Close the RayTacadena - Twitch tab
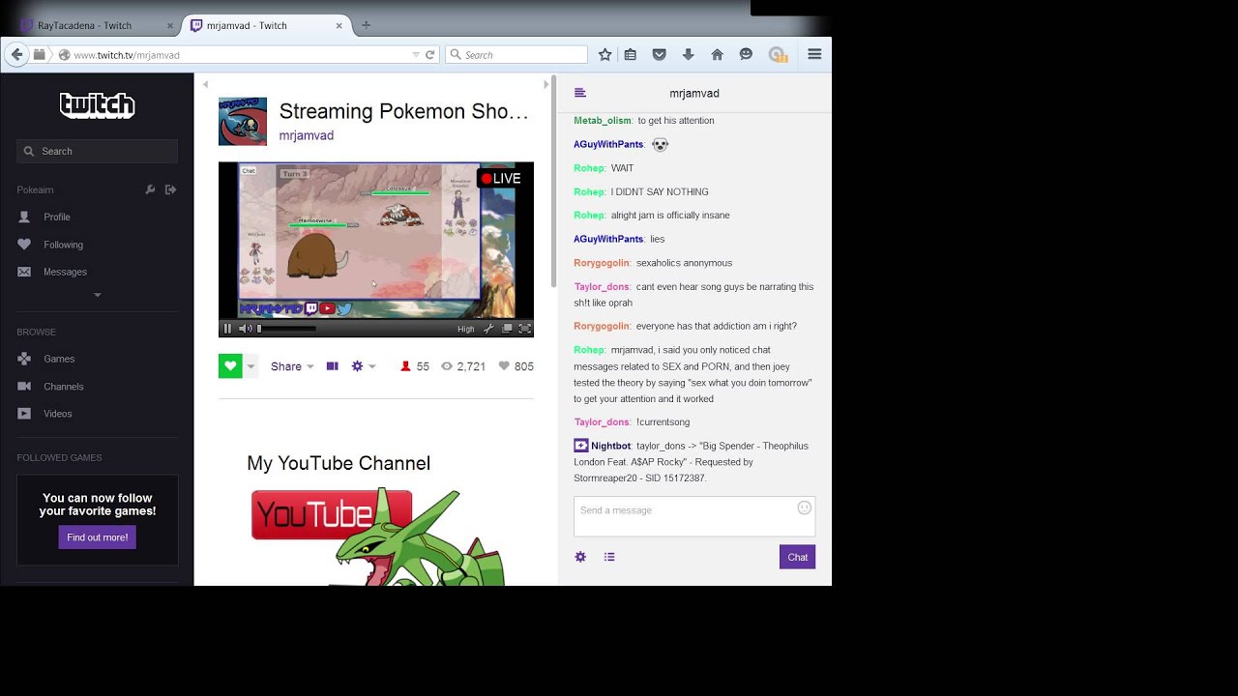Image resolution: width=1238 pixels, height=696 pixels. [170, 25]
